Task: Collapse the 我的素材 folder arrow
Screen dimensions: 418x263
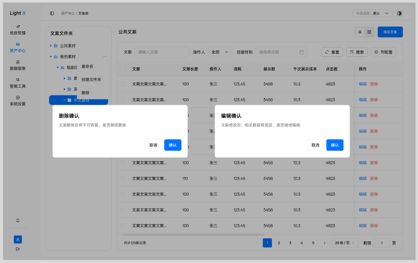Action: point(50,56)
